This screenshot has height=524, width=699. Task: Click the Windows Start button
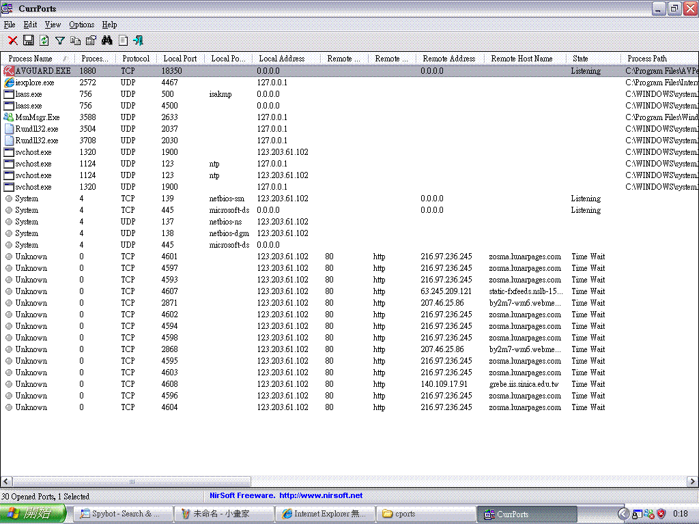33,514
